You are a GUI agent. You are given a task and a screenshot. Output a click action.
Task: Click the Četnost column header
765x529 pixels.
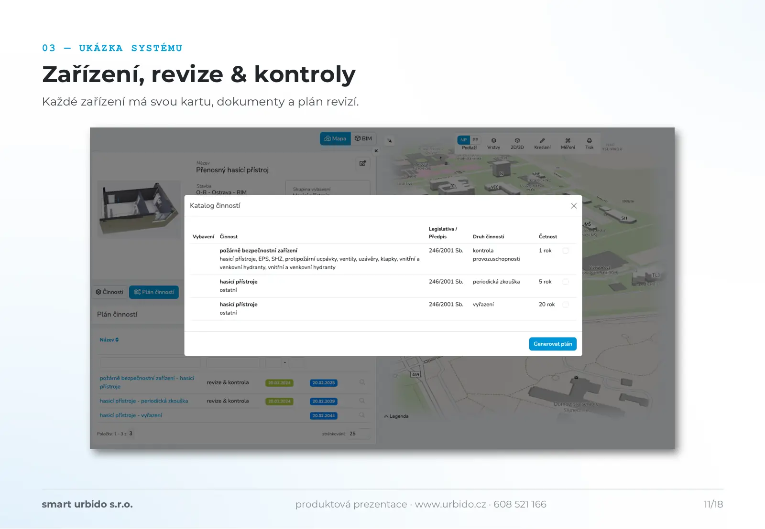[x=548, y=237]
